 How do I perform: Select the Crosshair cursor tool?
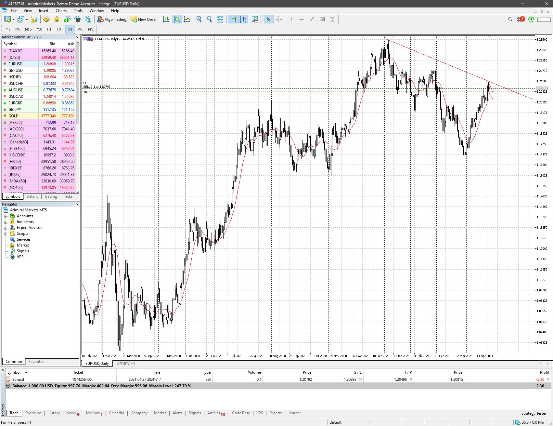(279, 20)
